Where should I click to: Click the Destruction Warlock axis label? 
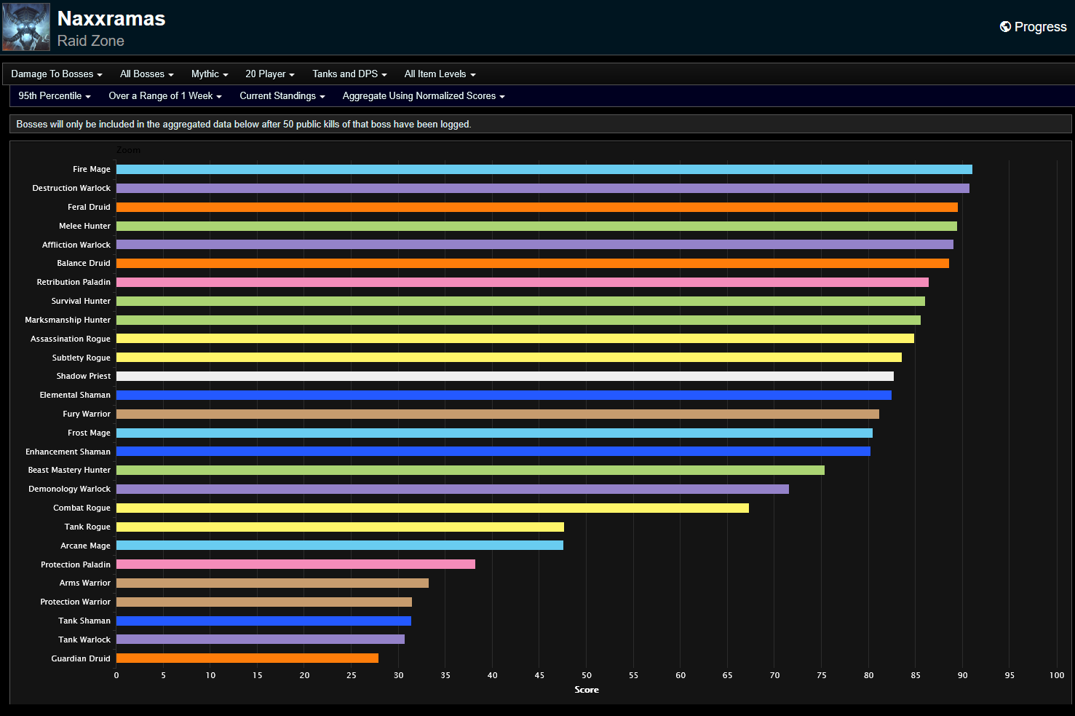(71, 189)
